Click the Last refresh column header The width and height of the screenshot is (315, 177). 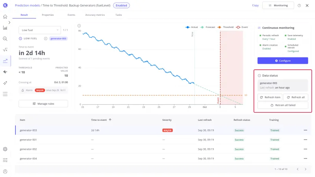coord(204,120)
